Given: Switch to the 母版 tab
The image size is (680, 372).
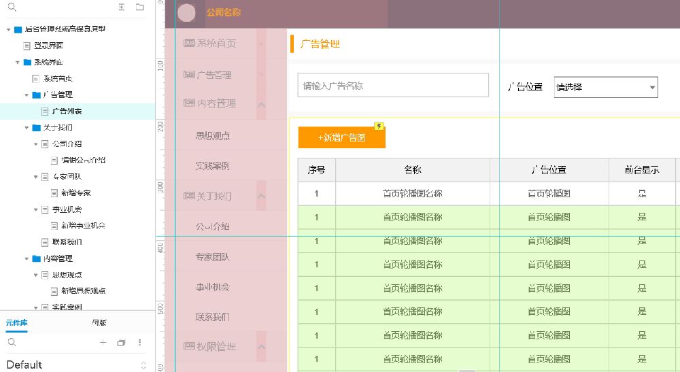Looking at the screenshot, I should [x=99, y=322].
